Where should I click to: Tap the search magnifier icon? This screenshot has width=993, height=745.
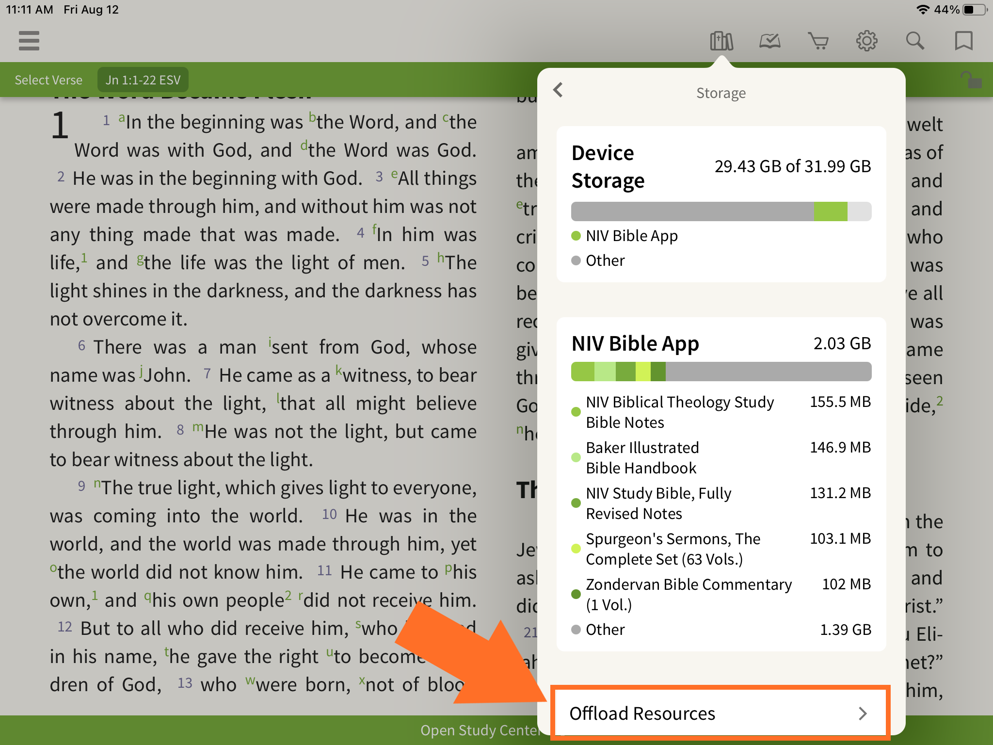(x=915, y=41)
